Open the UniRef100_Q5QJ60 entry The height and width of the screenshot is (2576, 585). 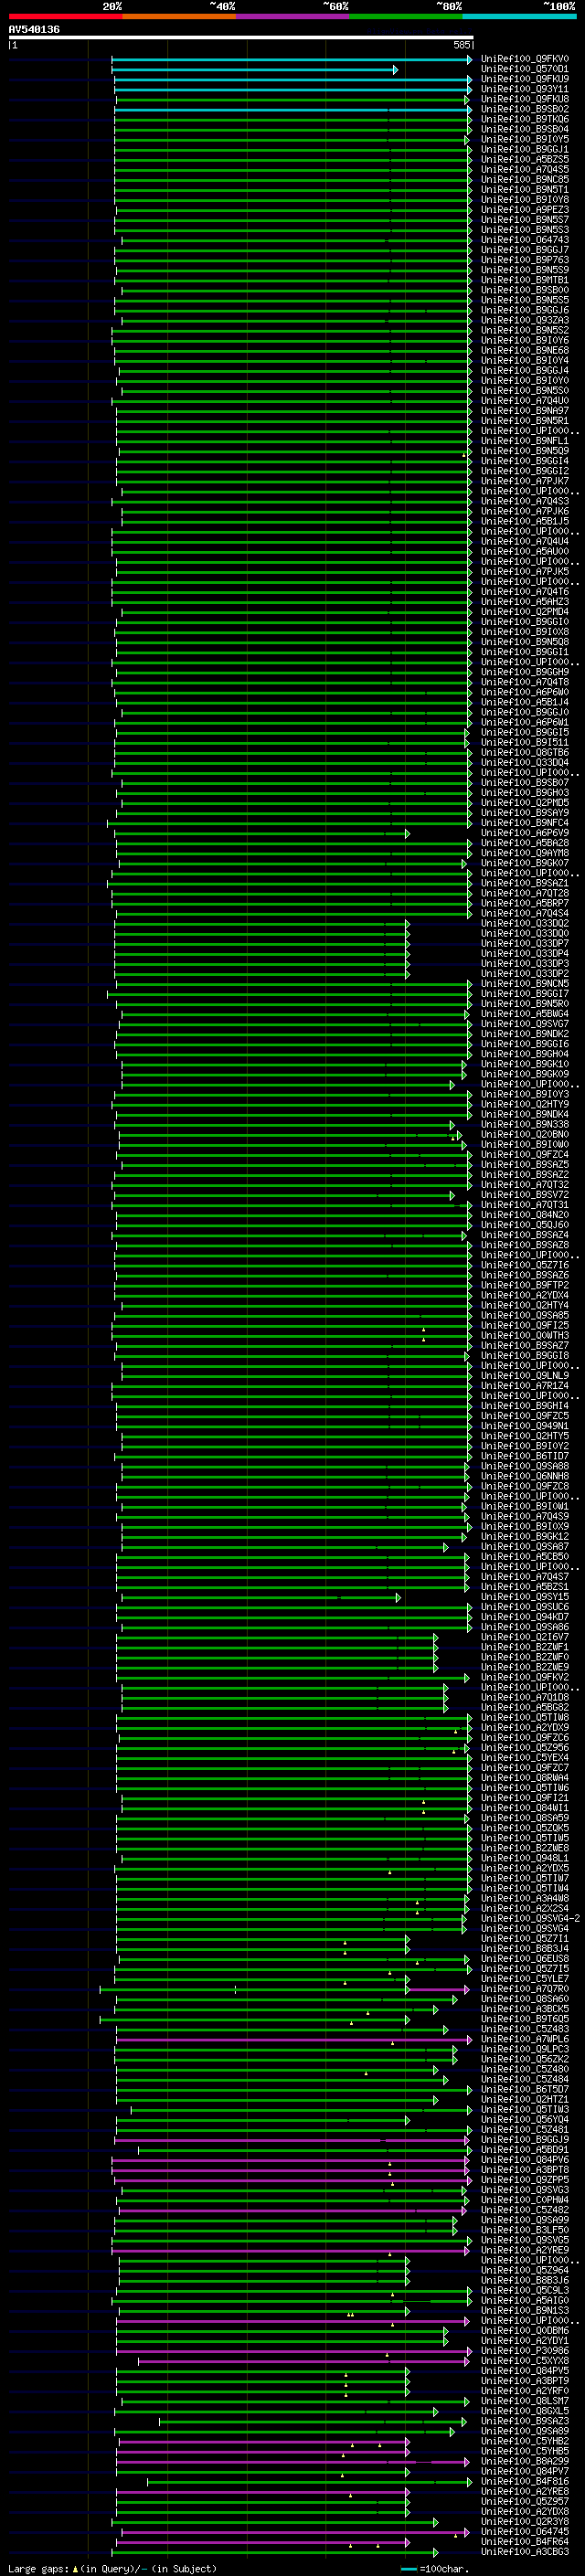(525, 1225)
